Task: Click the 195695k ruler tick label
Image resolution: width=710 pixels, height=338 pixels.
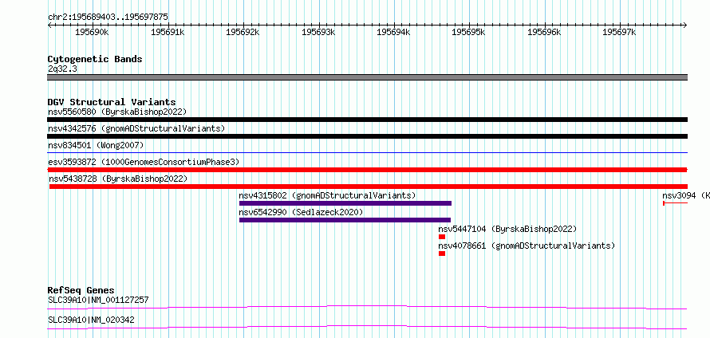Action: coord(468,32)
